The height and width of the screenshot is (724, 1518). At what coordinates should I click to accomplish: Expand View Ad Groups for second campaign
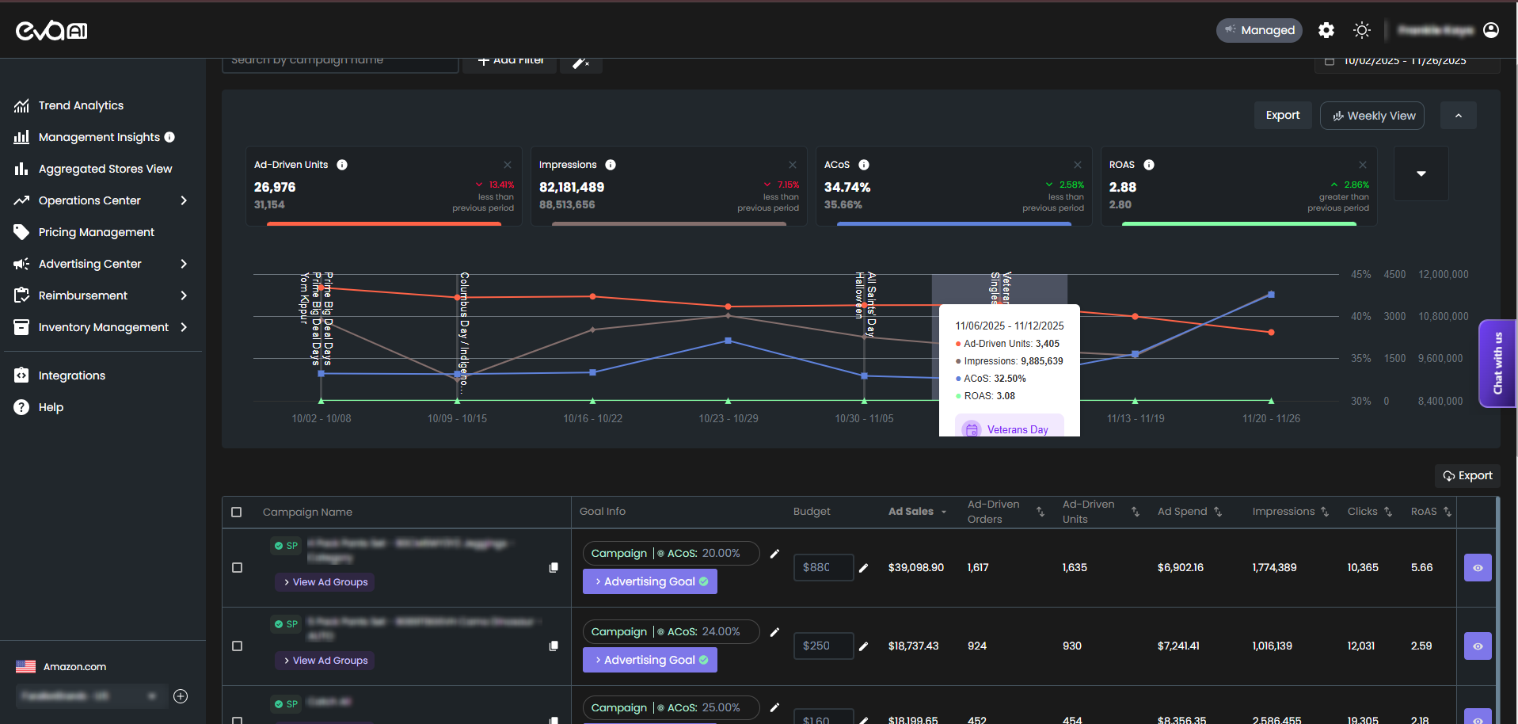tap(325, 661)
